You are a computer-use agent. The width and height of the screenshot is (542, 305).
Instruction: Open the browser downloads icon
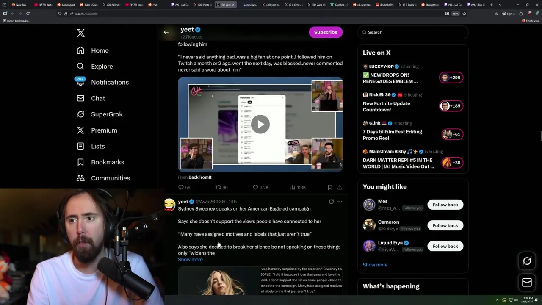tap(496, 14)
